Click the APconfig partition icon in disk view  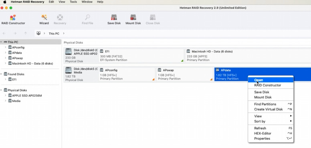(101, 70)
